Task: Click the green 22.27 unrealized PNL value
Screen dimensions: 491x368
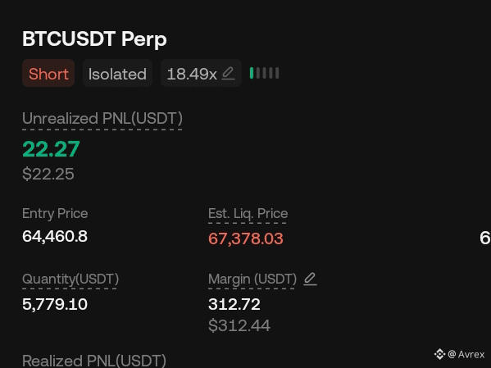Action: pos(51,149)
